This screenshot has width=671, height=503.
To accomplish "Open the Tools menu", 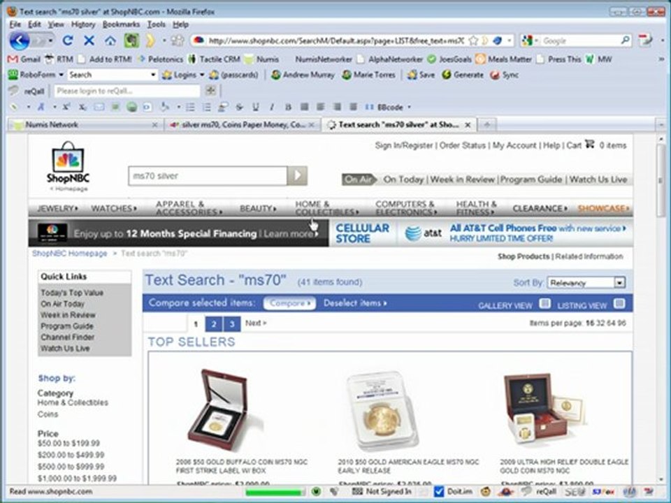I will coord(156,24).
